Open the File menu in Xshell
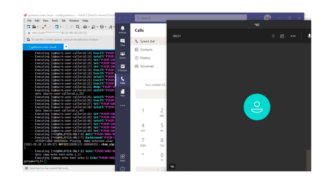Image resolution: width=334 pixels, height=184 pixels. click(x=29, y=21)
